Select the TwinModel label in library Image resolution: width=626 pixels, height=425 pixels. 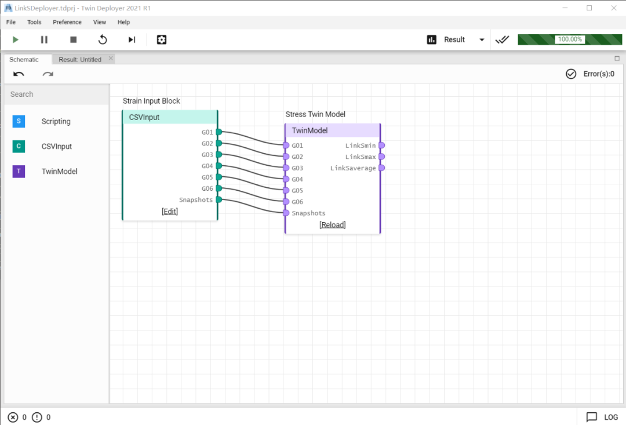60,172
